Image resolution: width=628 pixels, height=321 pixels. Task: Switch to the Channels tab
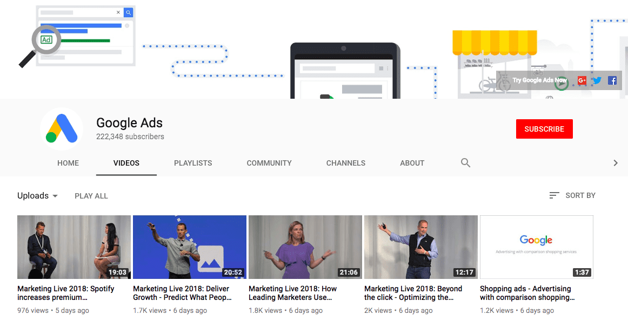coord(346,163)
